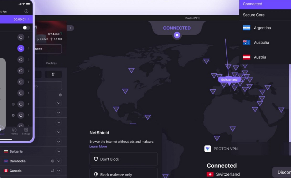This screenshot has width=291, height=178.
Task: Focus the country search field
Action: [x=48, y=86]
